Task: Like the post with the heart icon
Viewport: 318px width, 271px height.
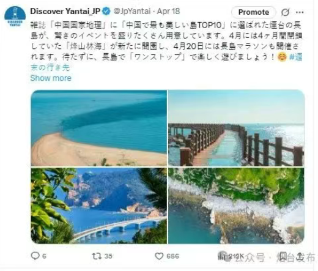Action: point(159,256)
